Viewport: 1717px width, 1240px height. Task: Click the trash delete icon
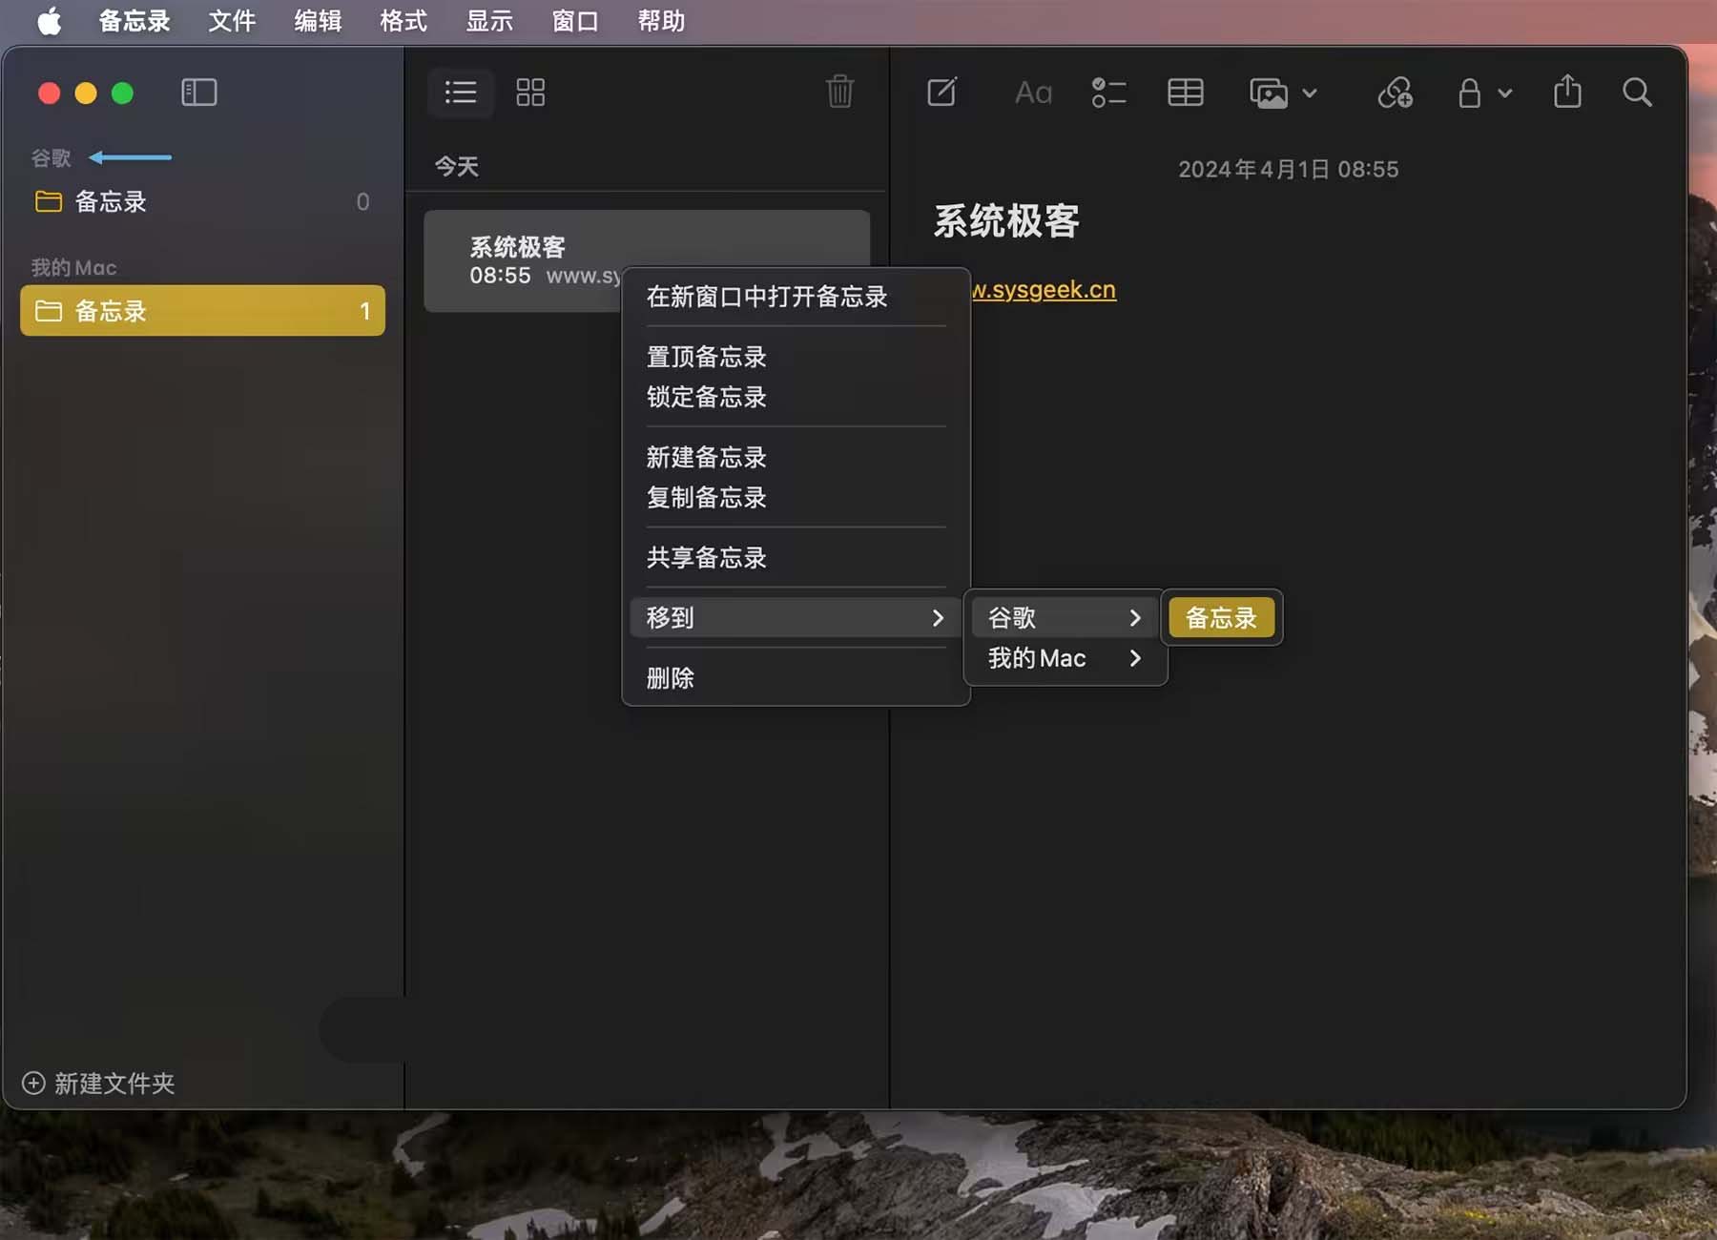pyautogui.click(x=839, y=93)
